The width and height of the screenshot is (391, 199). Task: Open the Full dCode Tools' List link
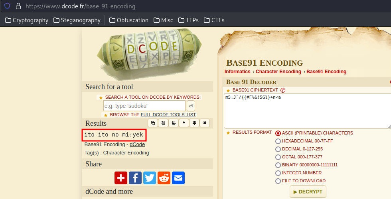pyautogui.click(x=168, y=115)
